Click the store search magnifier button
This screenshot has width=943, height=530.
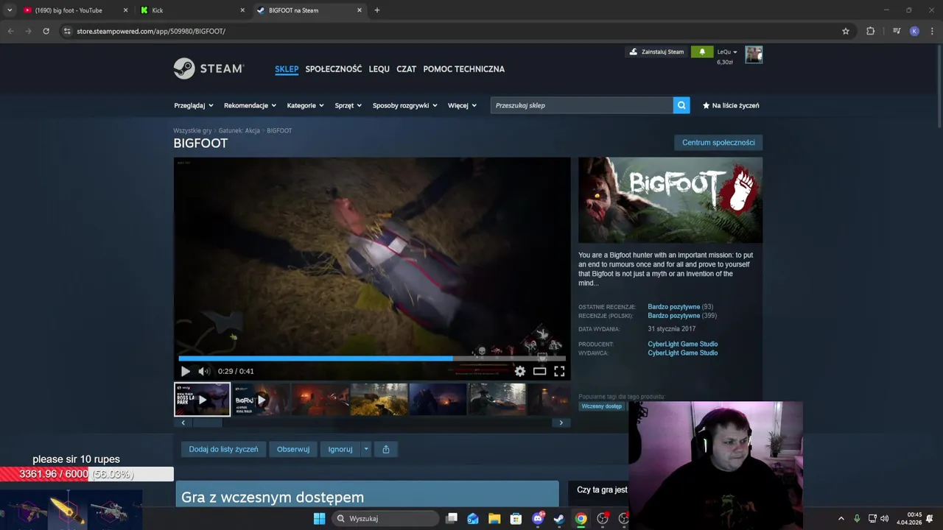click(681, 105)
